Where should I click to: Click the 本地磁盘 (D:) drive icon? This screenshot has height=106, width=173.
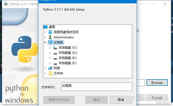pyautogui.click(x=55, y=53)
